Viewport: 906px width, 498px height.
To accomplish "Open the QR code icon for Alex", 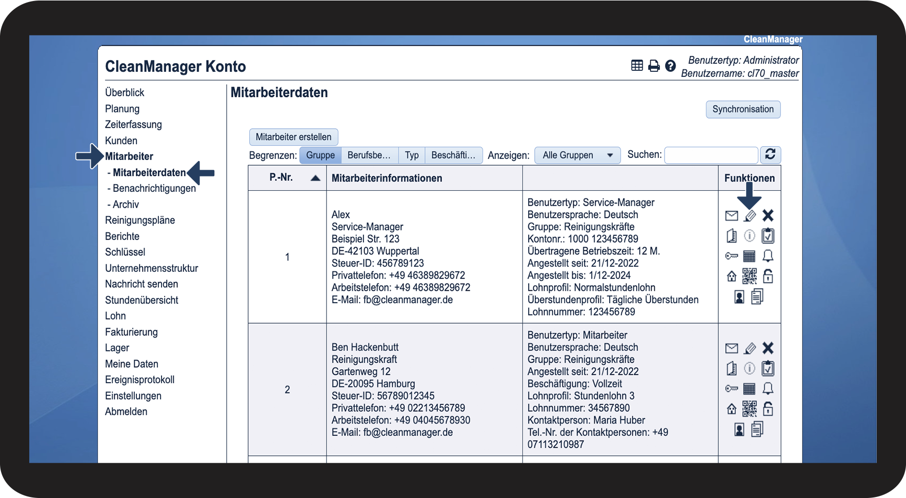I will pyautogui.click(x=749, y=276).
